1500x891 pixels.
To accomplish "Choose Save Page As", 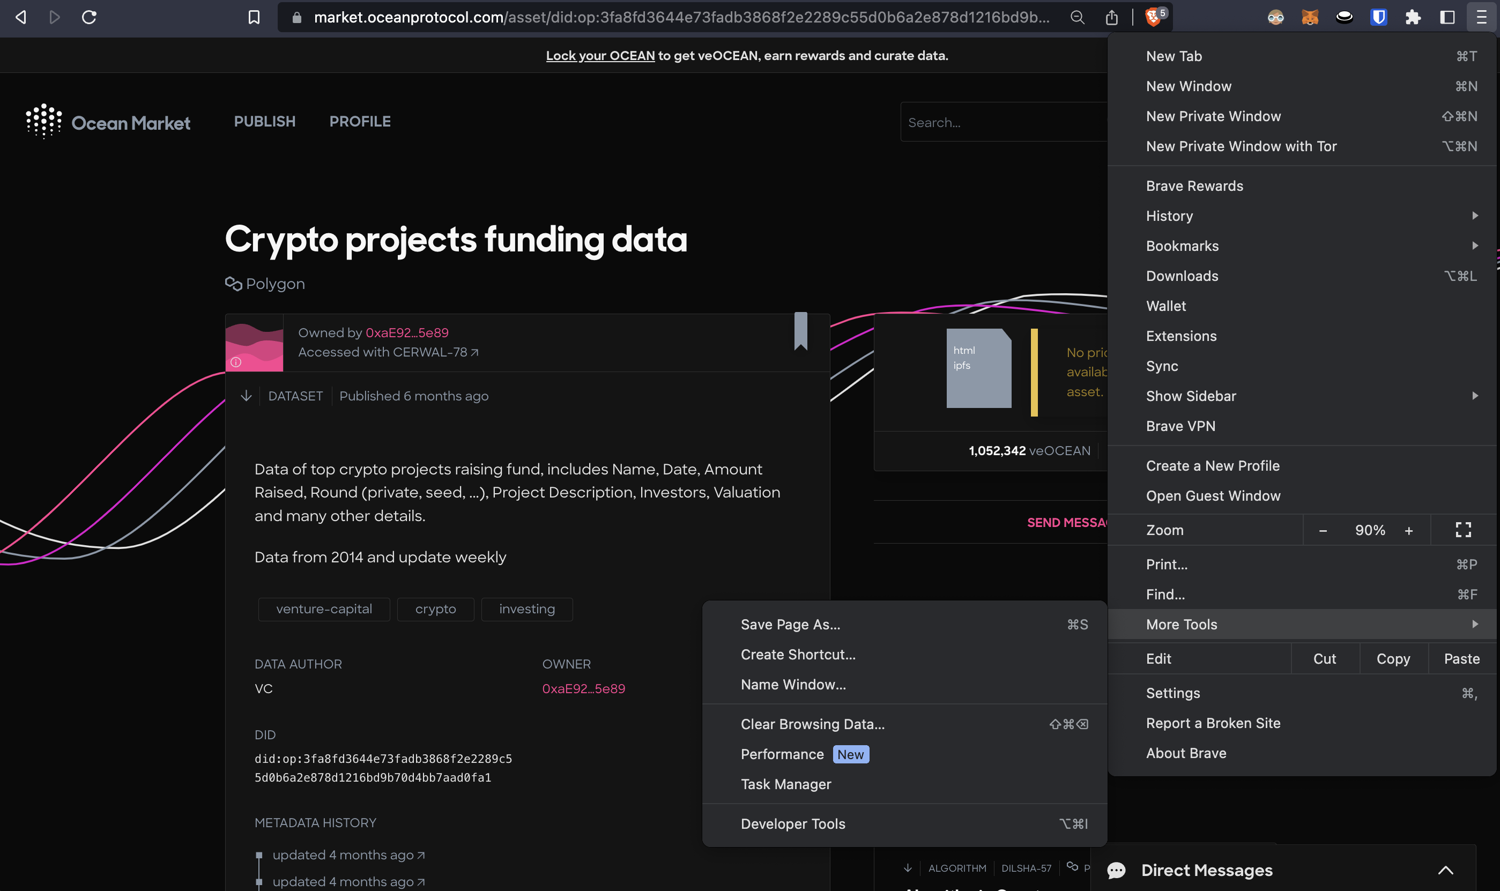I will pyautogui.click(x=904, y=625).
